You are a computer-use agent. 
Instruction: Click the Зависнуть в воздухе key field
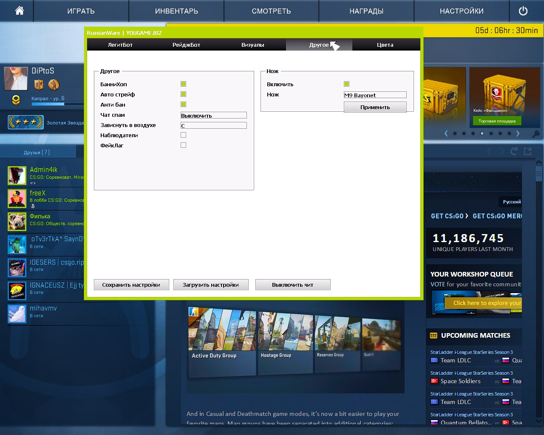pyautogui.click(x=214, y=125)
